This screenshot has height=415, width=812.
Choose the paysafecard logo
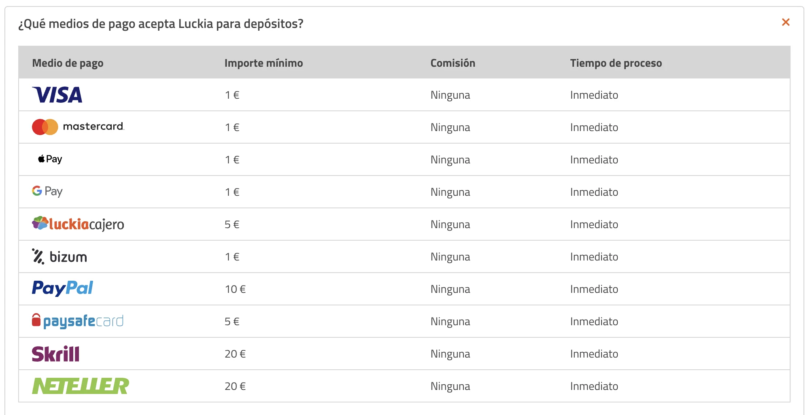(x=78, y=321)
